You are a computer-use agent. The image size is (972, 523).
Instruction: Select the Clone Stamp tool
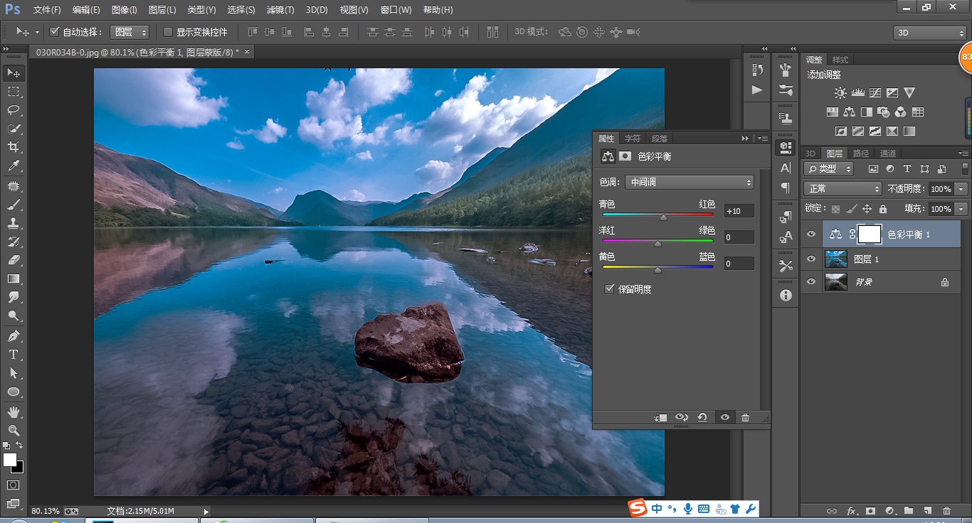(14, 223)
